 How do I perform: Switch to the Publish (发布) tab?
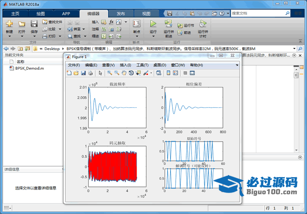tap(121, 14)
